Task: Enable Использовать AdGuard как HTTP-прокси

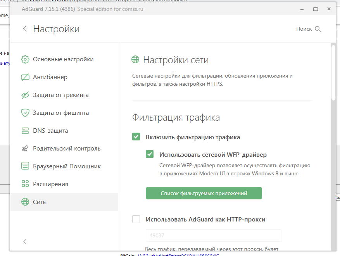Action: click(136, 219)
